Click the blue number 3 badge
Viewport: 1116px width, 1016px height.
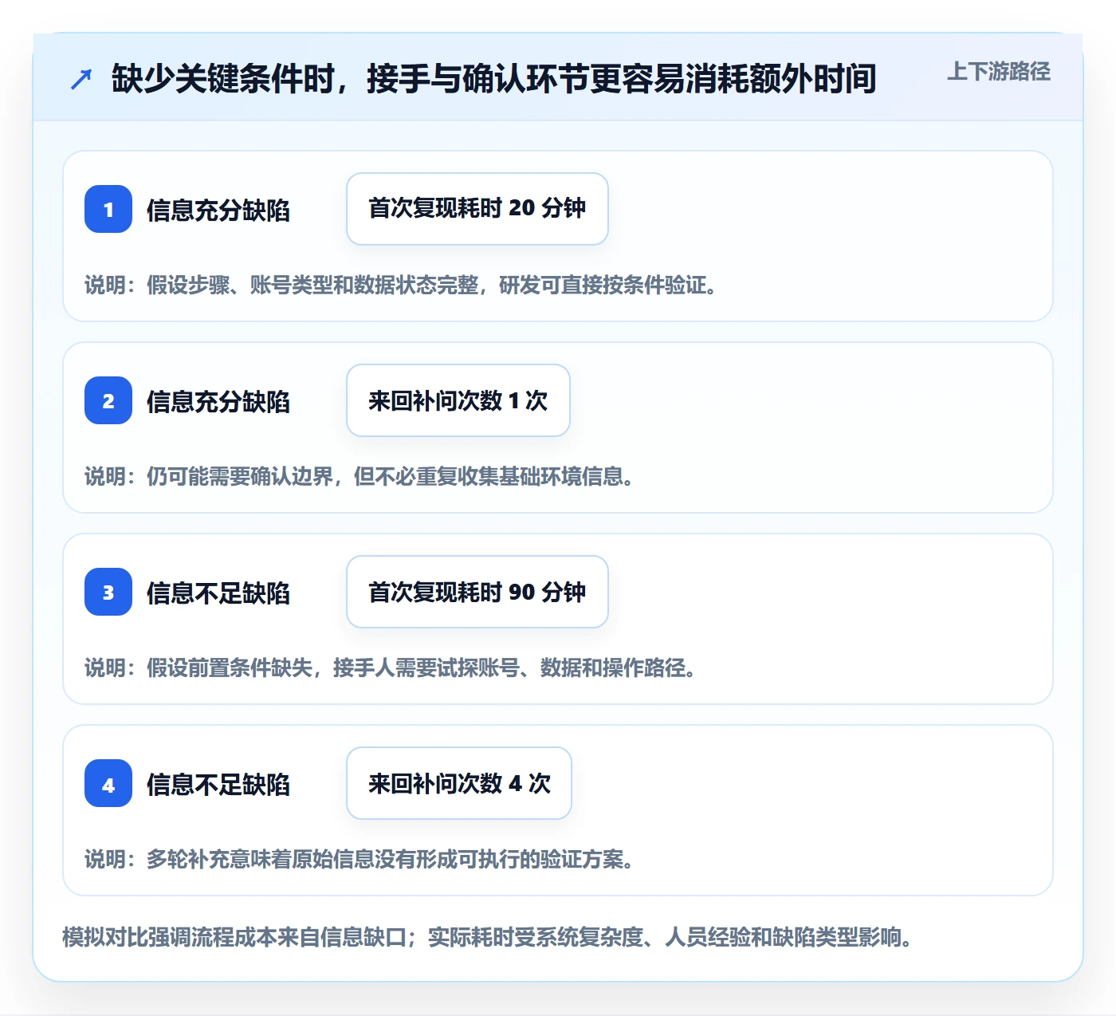pos(108,592)
